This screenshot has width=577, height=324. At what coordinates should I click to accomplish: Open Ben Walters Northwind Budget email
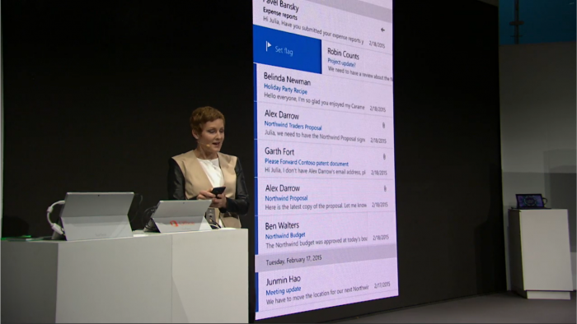pyautogui.click(x=326, y=234)
